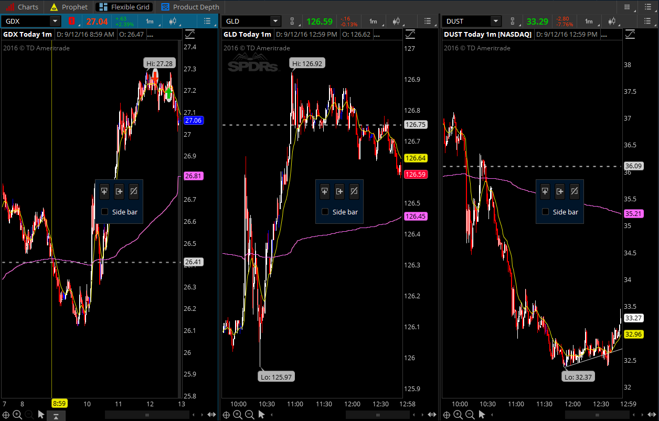
Task: Open the Charts tab
Action: click(x=23, y=7)
